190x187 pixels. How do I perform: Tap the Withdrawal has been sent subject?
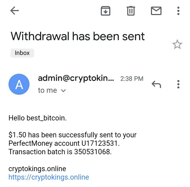point(78,36)
